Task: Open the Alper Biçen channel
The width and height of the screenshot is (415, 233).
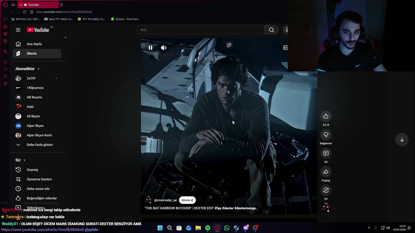Action: [37, 126]
